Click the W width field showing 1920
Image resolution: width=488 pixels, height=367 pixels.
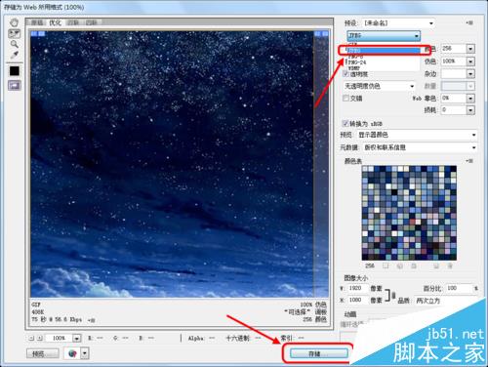(358, 288)
